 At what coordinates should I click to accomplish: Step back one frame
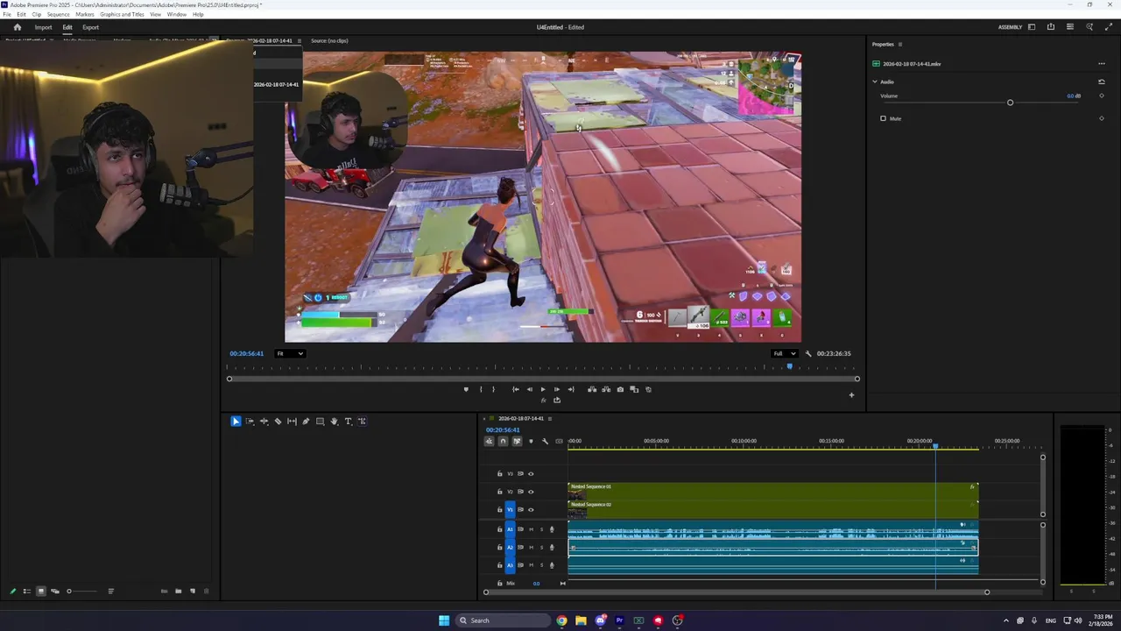coord(529,389)
